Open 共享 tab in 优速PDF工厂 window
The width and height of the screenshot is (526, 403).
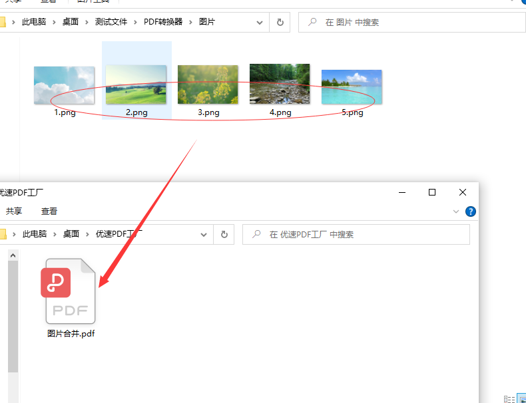(14, 211)
